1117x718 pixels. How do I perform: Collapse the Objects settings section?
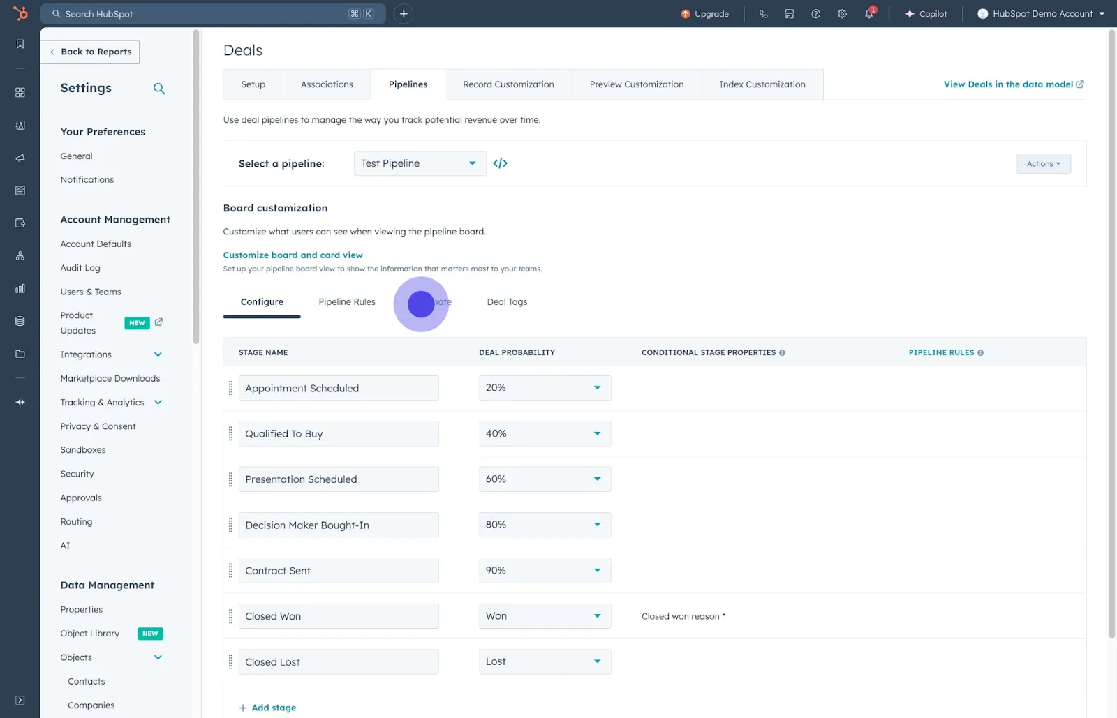(158, 657)
